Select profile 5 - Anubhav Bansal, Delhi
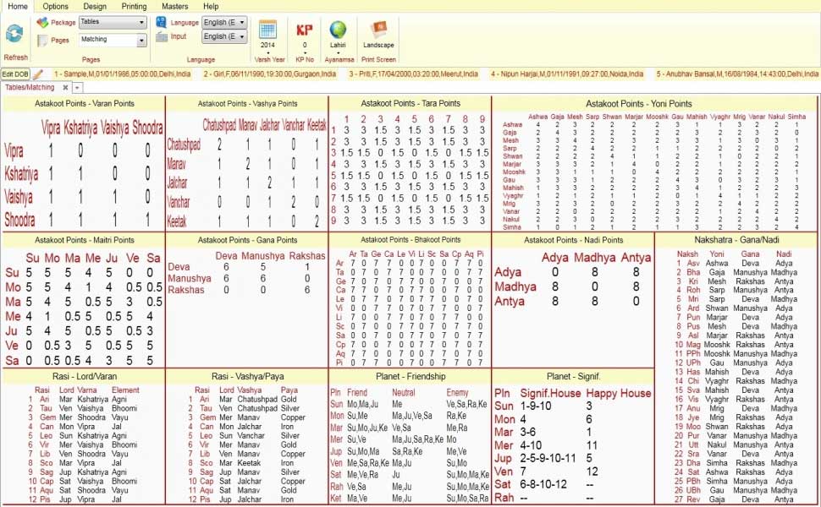 pyautogui.click(x=737, y=74)
